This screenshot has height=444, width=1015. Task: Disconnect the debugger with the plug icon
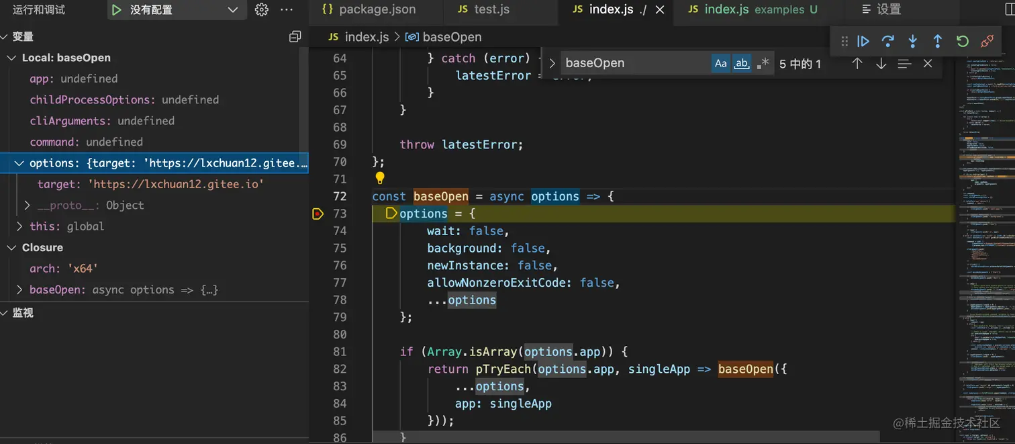[x=987, y=42]
